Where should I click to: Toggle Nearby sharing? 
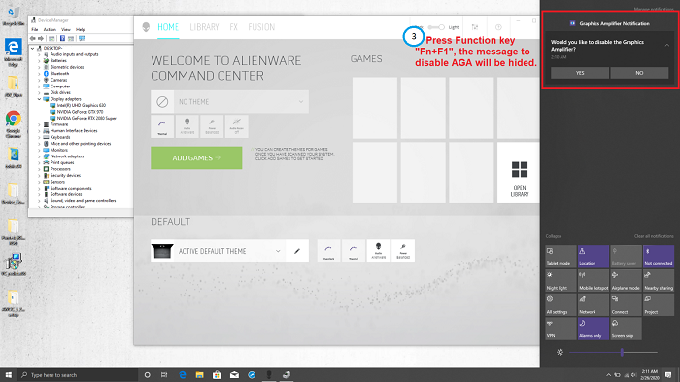coord(659,280)
